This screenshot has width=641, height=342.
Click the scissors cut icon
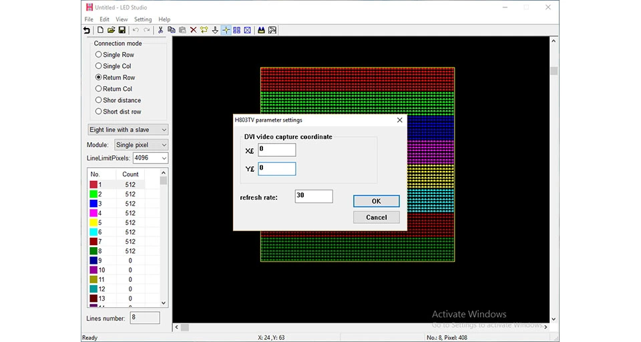(x=160, y=30)
